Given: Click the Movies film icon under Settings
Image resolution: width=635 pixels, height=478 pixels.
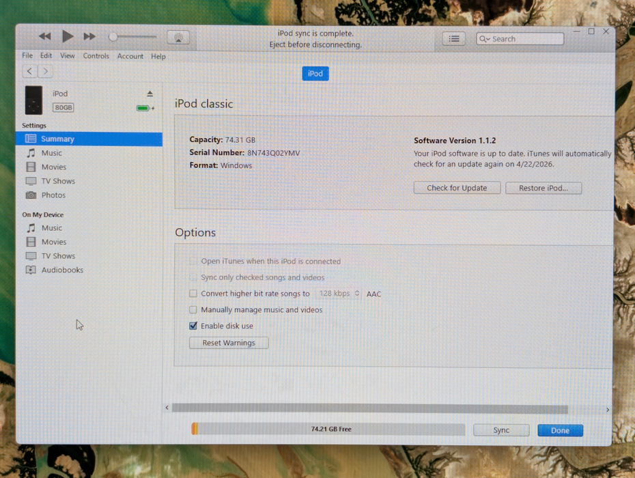Looking at the screenshot, I should click(31, 167).
